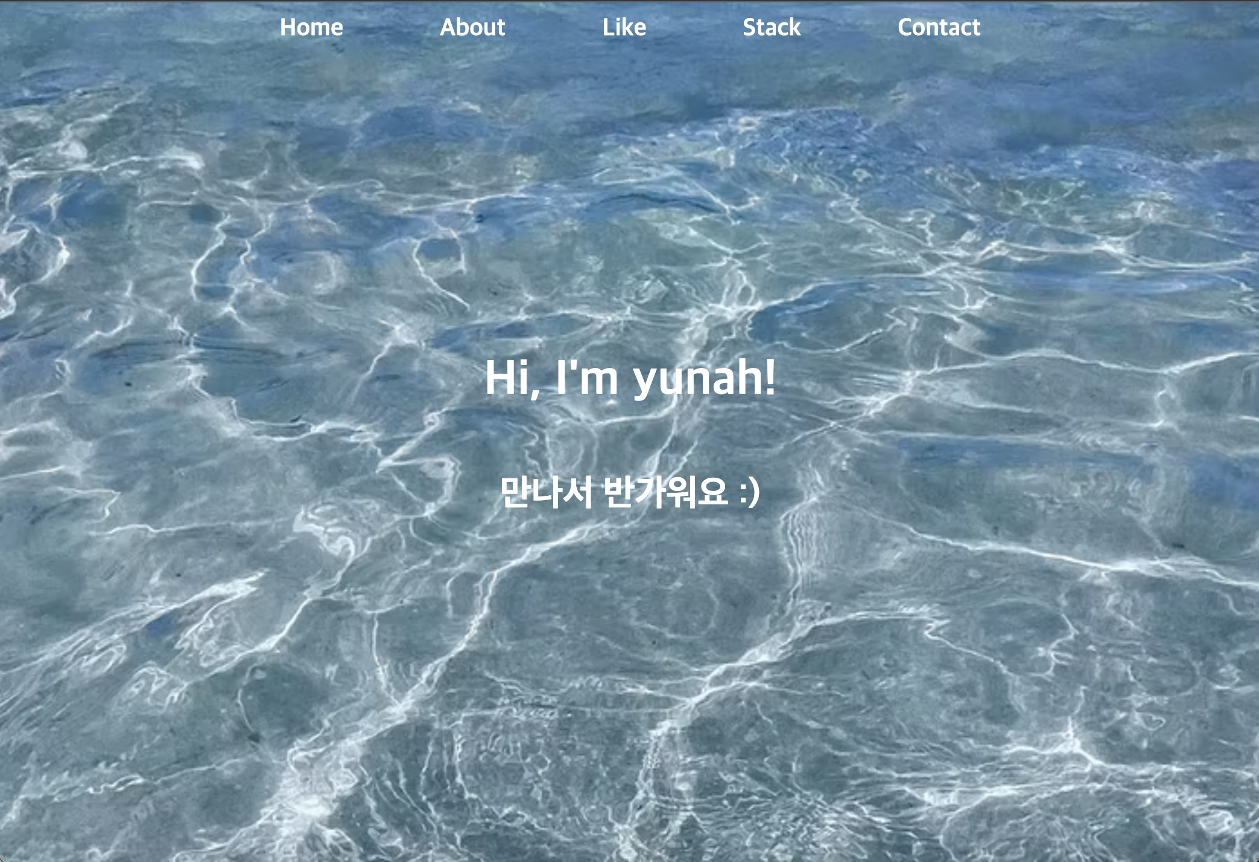This screenshot has width=1259, height=862.
Task: Go to the About section
Action: [472, 27]
